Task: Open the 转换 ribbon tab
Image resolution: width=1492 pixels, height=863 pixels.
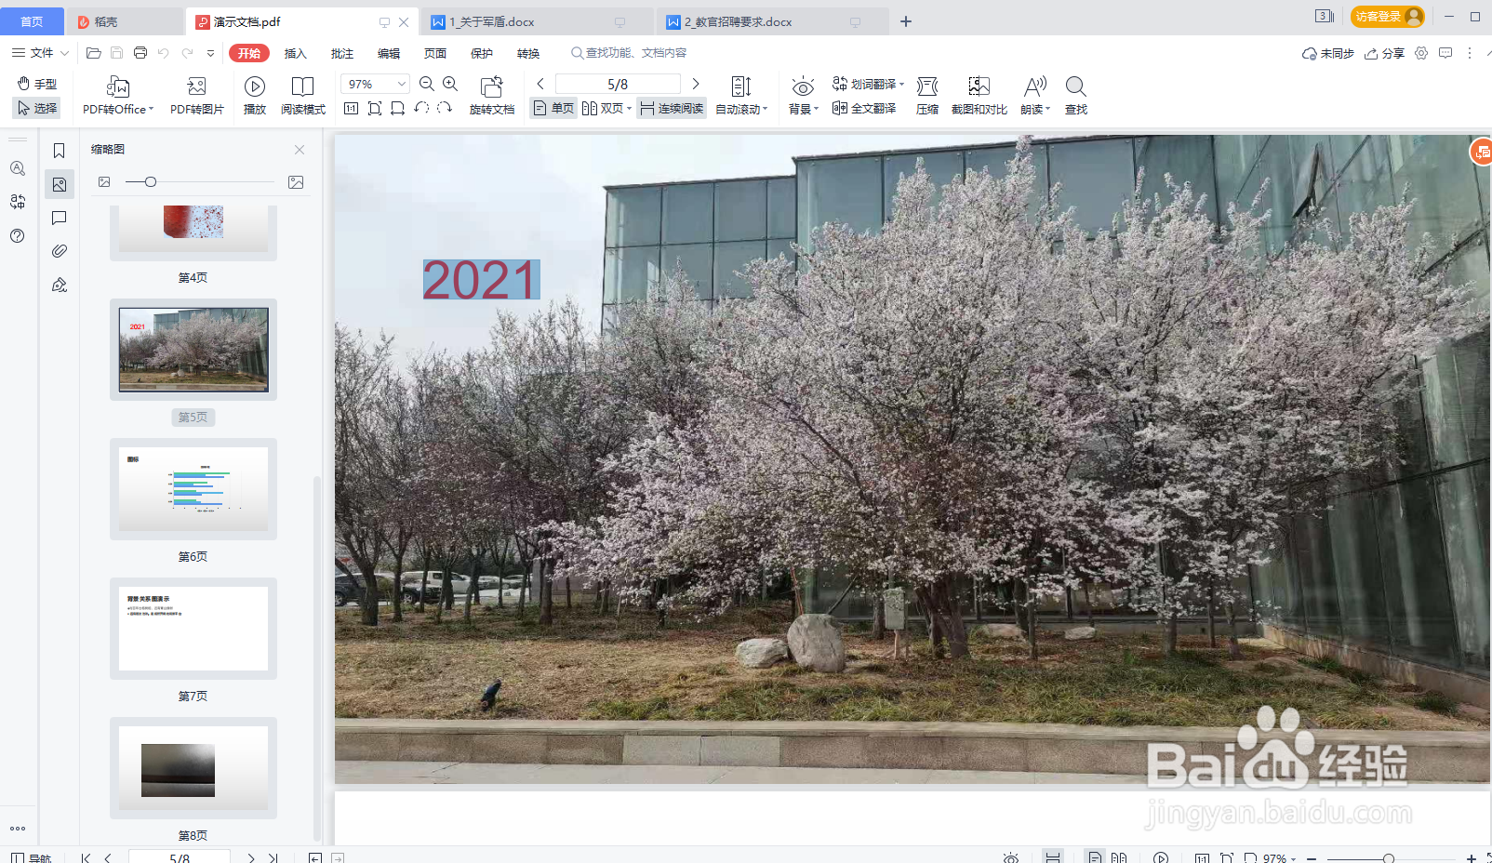Action: 528,53
